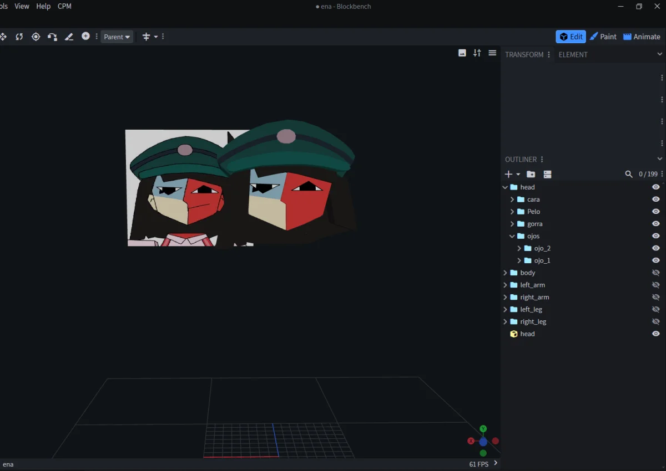Select the right_arm group row
Screen dimensions: 666x471
[583, 297]
